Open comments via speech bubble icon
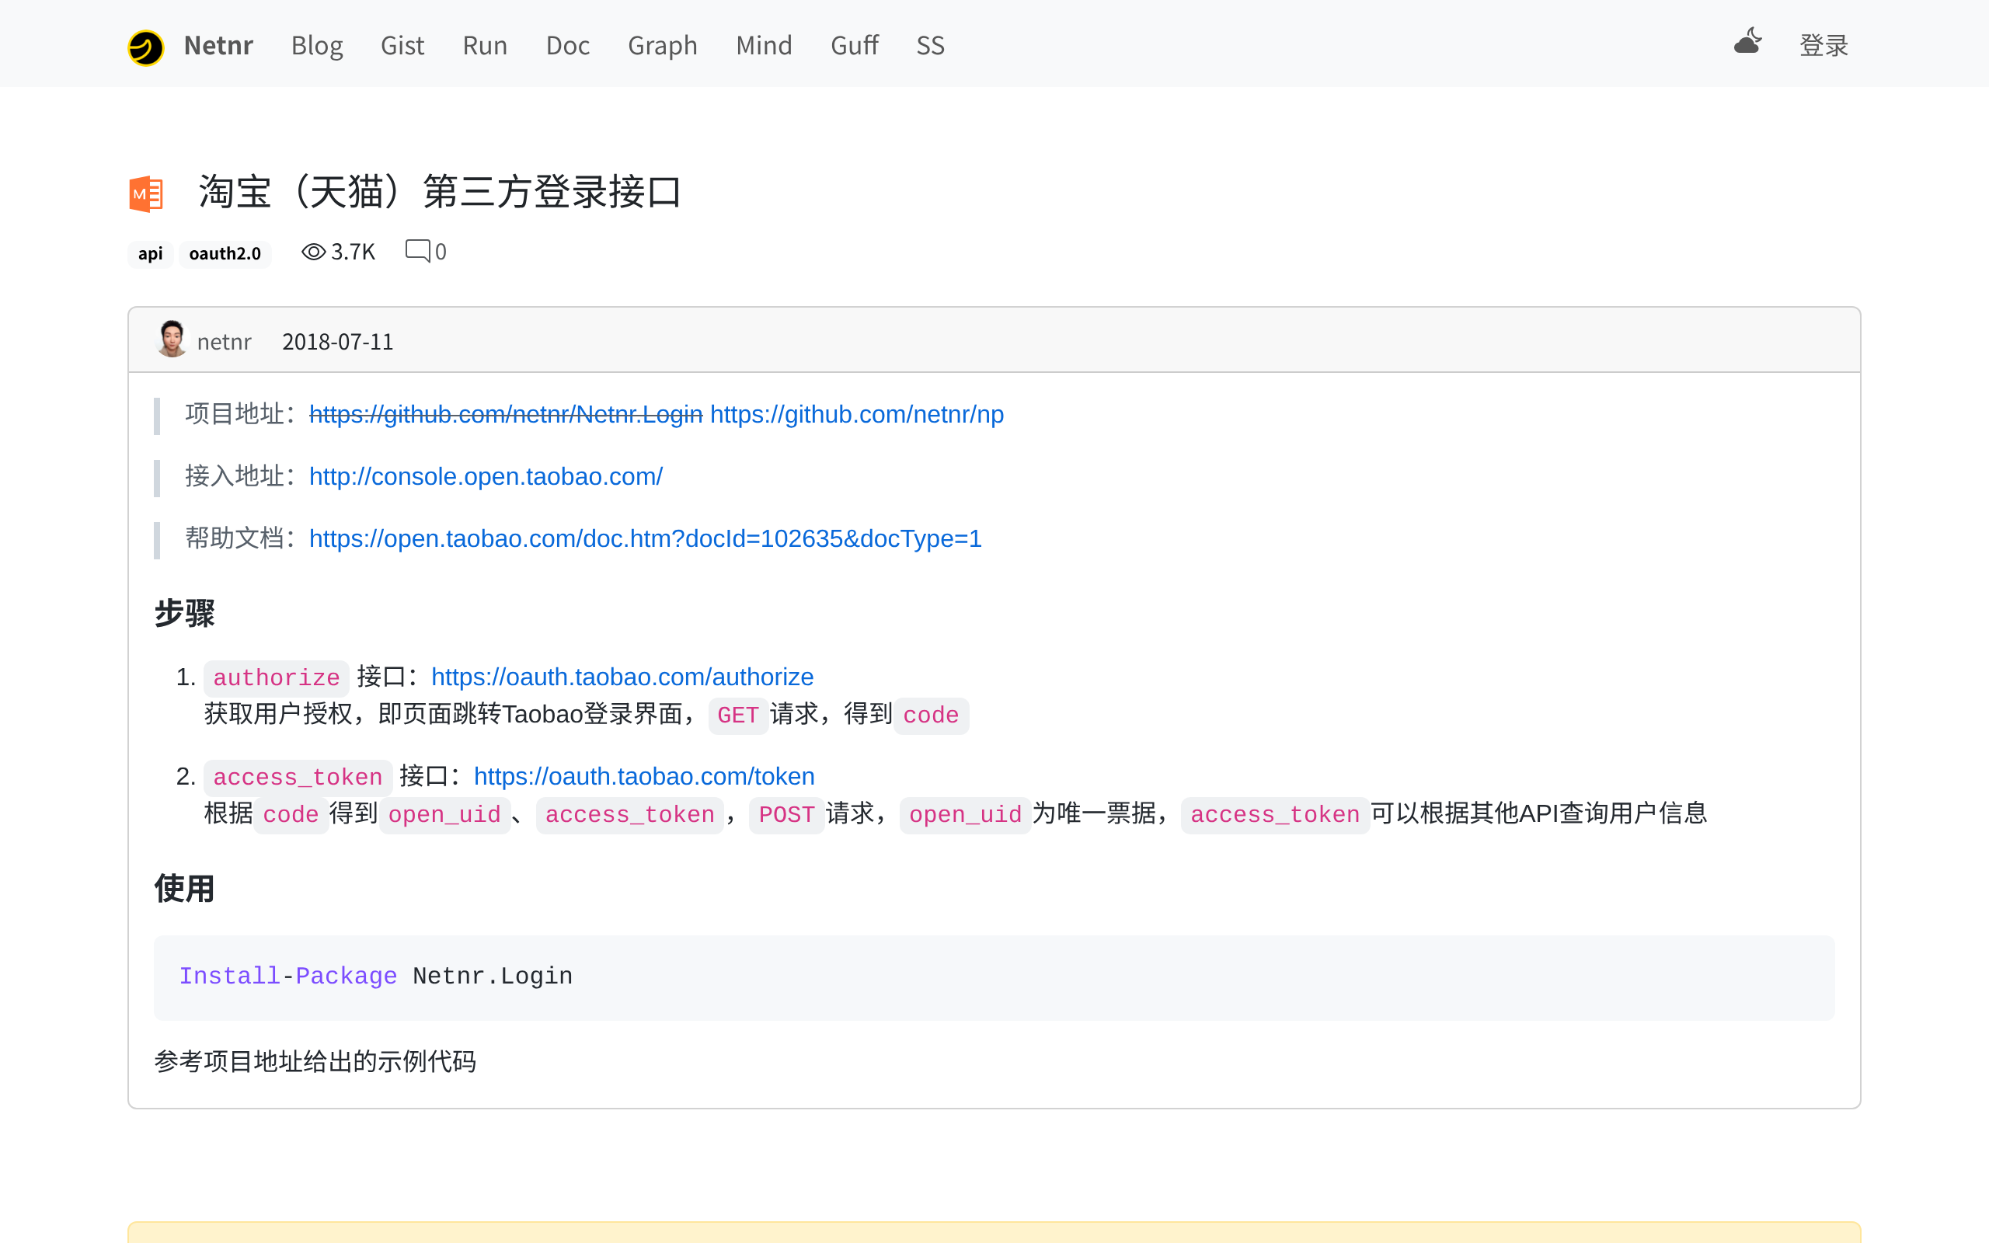The image size is (1989, 1243). point(417,251)
